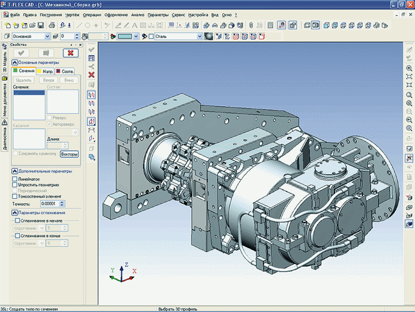This screenshot has width=415, height=312.
Task: Click the color palette icon before color swatch
Action: point(113,36)
